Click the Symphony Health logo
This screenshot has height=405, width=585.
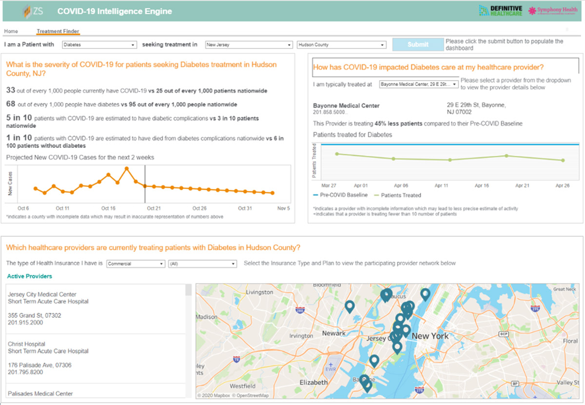[553, 10]
